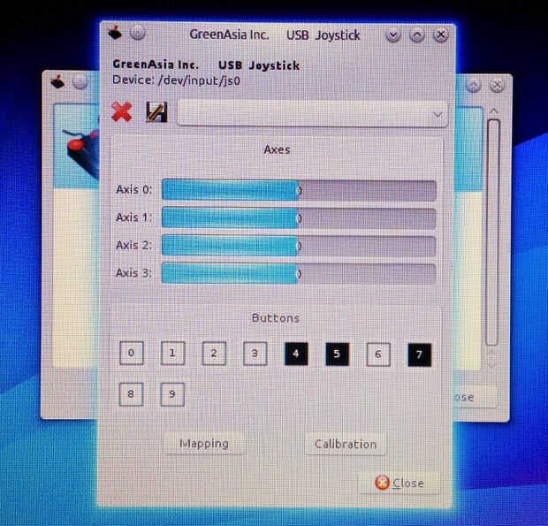Open the profile selection combo box
The image size is (548, 526).
(x=312, y=113)
